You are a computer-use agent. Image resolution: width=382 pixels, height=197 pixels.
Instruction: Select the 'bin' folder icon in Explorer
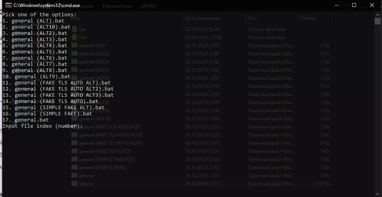[x=74, y=29]
